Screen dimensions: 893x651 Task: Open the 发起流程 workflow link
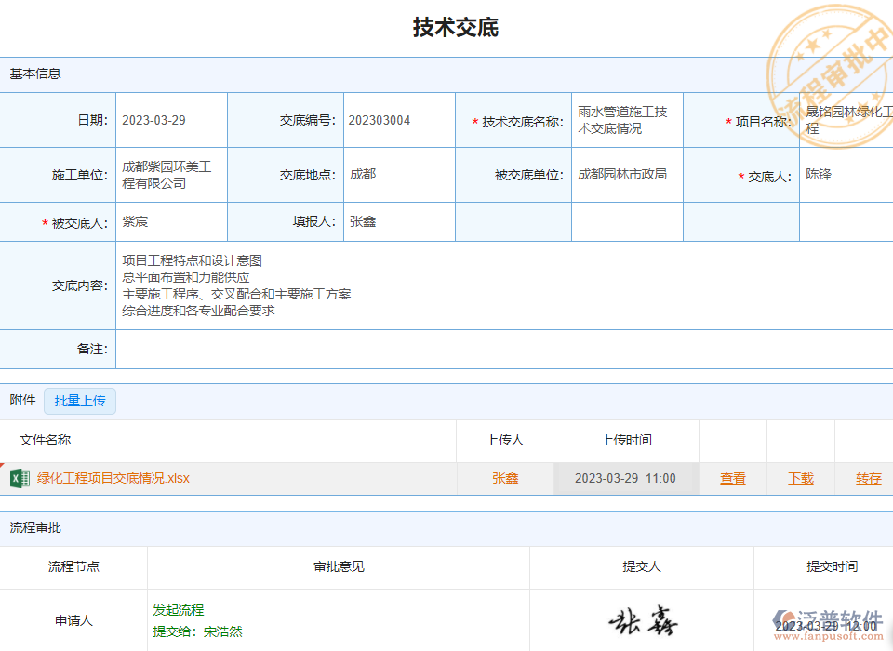(x=179, y=609)
